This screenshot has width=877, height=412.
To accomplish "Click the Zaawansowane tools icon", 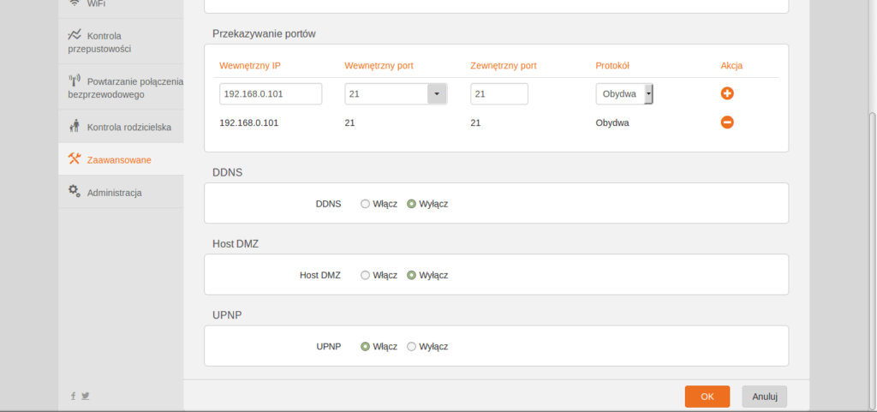I will click(x=75, y=159).
